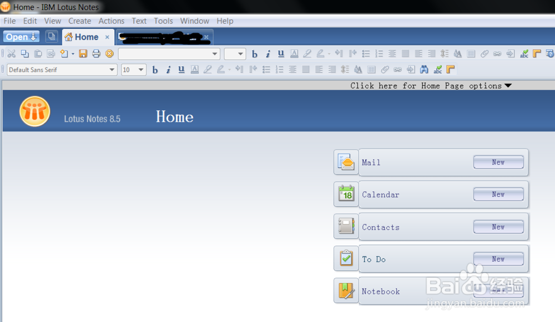
Task: Open the Help menu
Action: pyautogui.click(x=225, y=21)
